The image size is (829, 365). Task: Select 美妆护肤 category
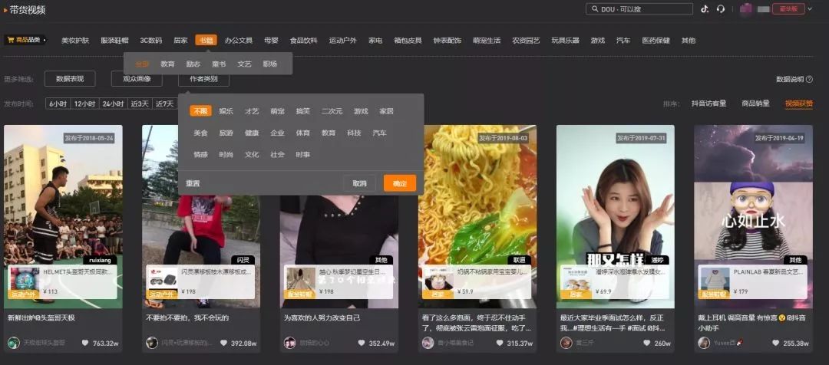(75, 41)
